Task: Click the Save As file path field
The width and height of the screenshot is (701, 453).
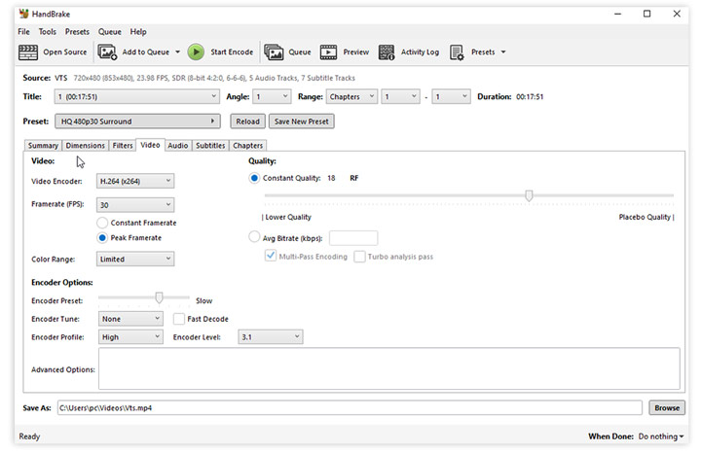Action: pos(350,408)
